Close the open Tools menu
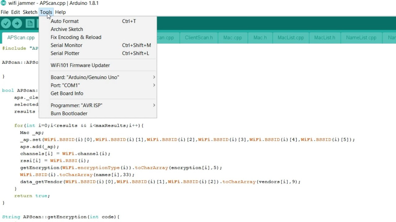 click(x=46, y=12)
